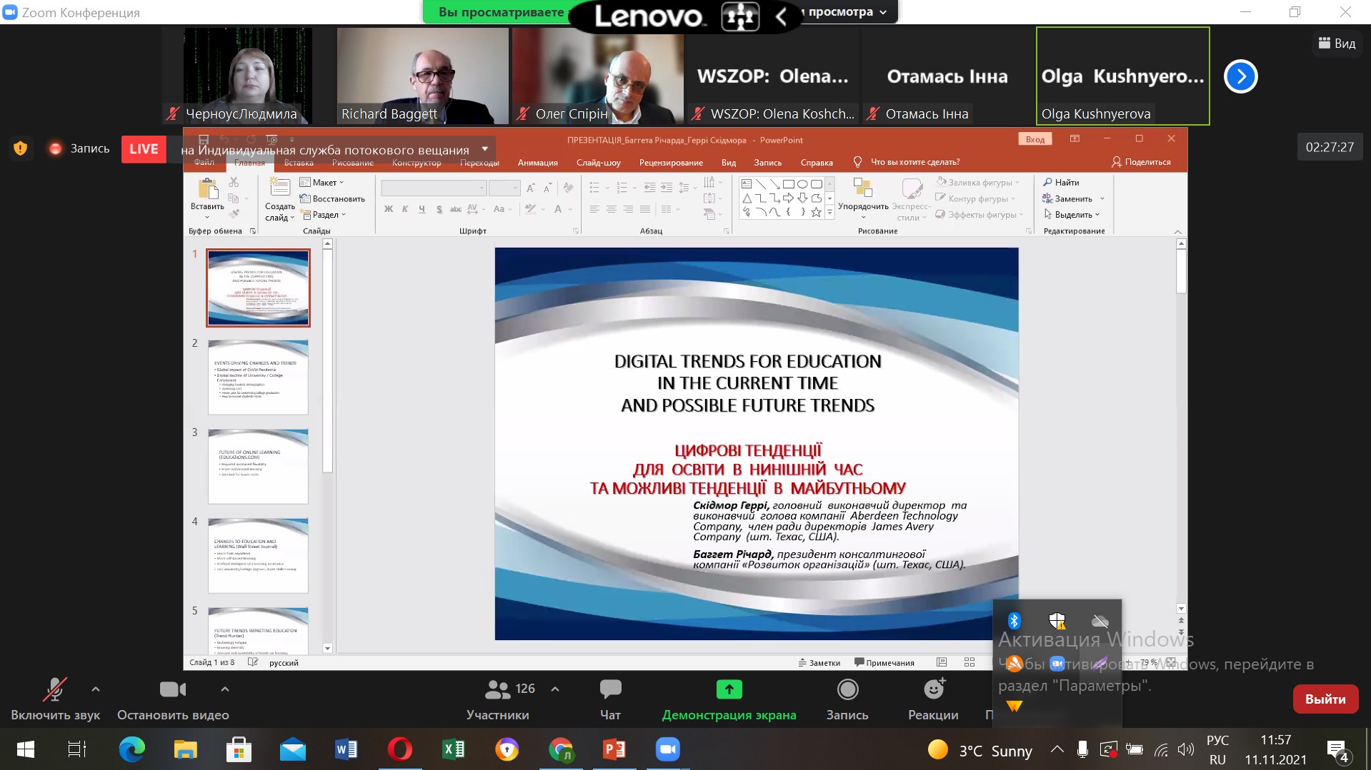Switch to slide sorter view icon

(x=969, y=662)
